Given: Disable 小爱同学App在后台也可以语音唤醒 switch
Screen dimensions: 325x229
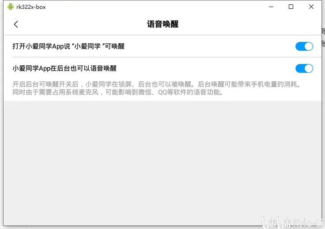Looking at the screenshot, I should click(304, 68).
